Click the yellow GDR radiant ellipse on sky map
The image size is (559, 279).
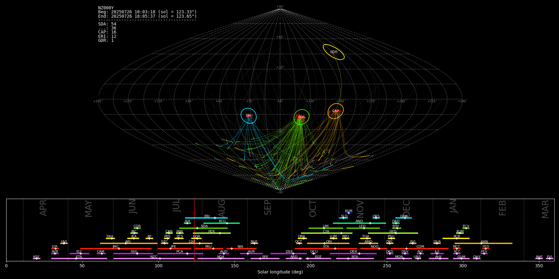334,52
